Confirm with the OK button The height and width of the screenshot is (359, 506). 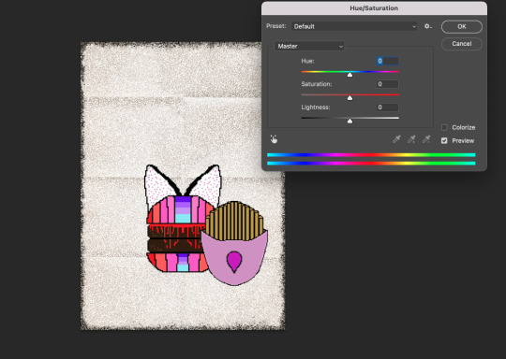tap(462, 27)
